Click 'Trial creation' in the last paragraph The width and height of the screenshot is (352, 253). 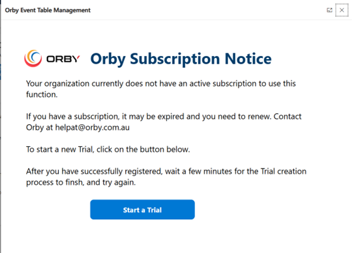coord(284,171)
